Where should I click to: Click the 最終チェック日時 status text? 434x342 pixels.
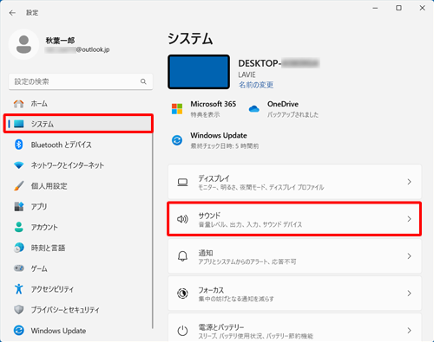click(225, 146)
